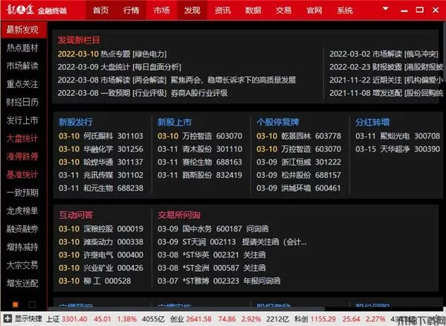Select 大宗交易 in the sidebar
This screenshot has width=446, height=326.
(x=23, y=266)
